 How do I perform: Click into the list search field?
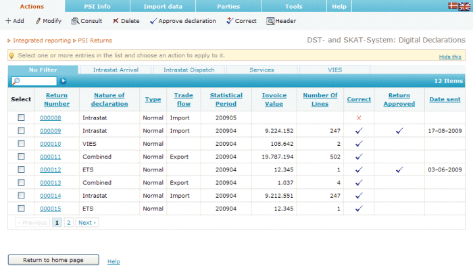34,81
